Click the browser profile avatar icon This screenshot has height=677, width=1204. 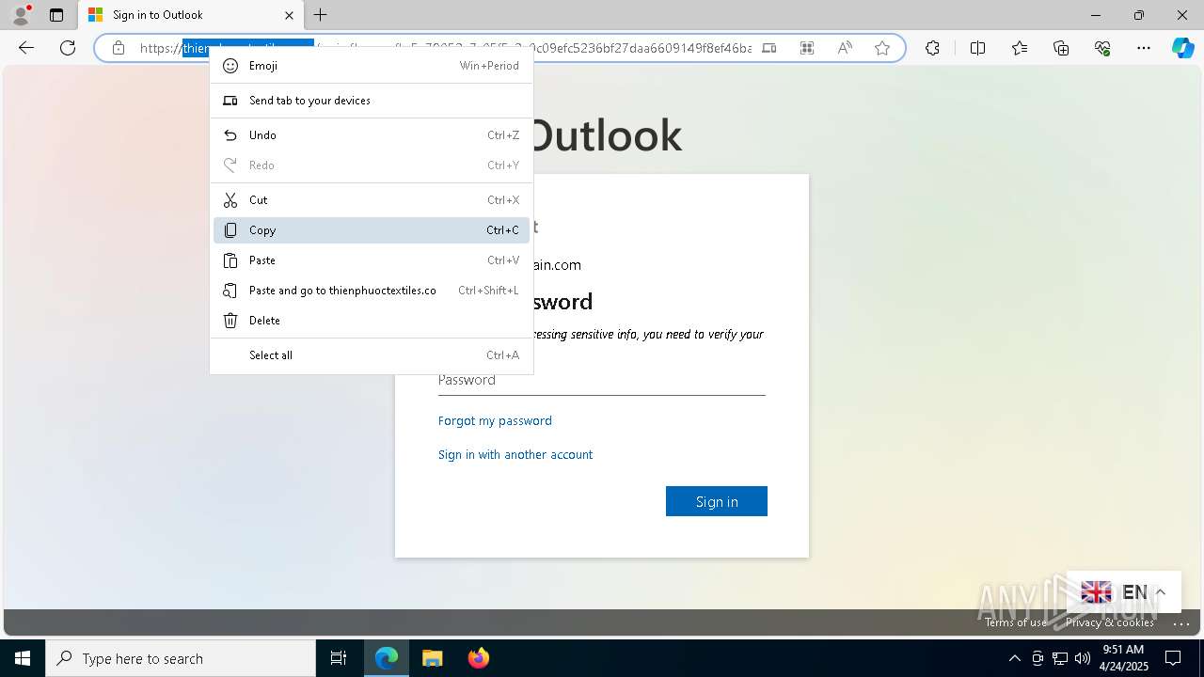21,15
